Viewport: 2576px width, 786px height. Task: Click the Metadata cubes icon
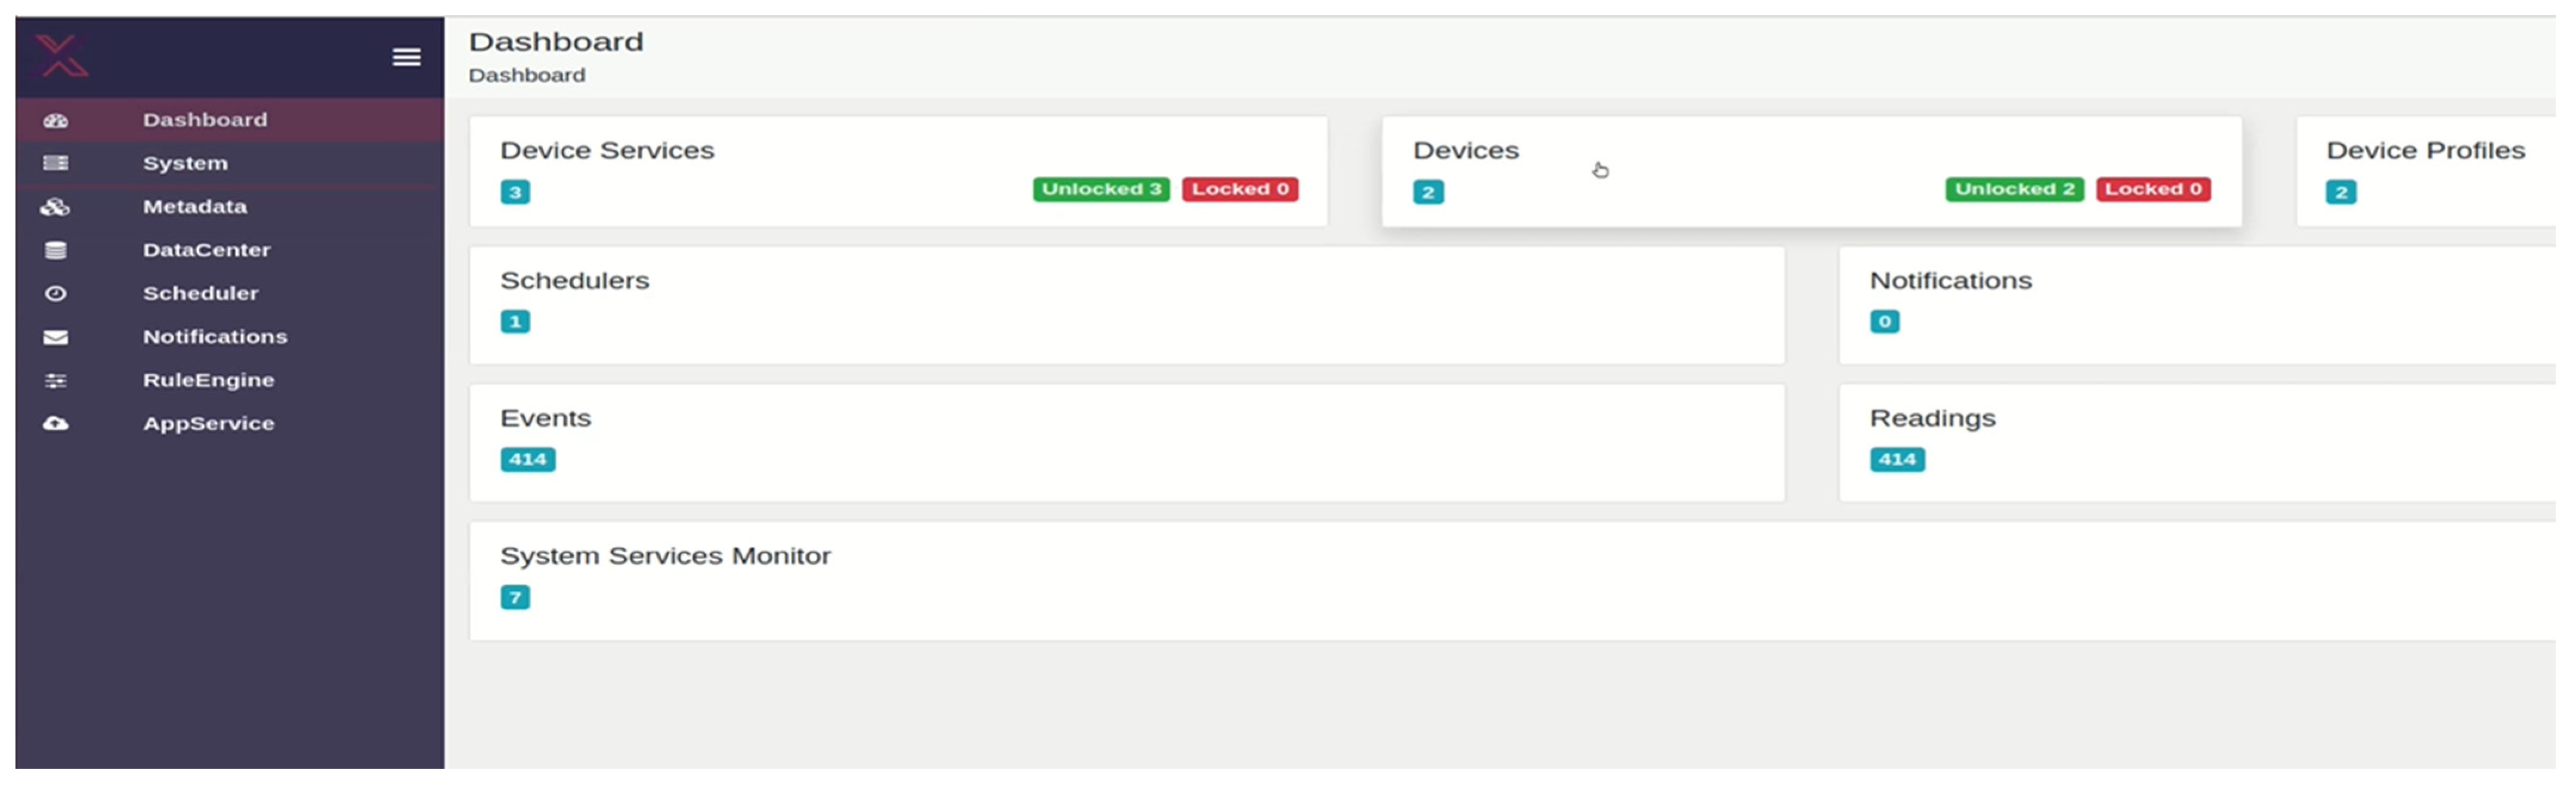tap(55, 208)
